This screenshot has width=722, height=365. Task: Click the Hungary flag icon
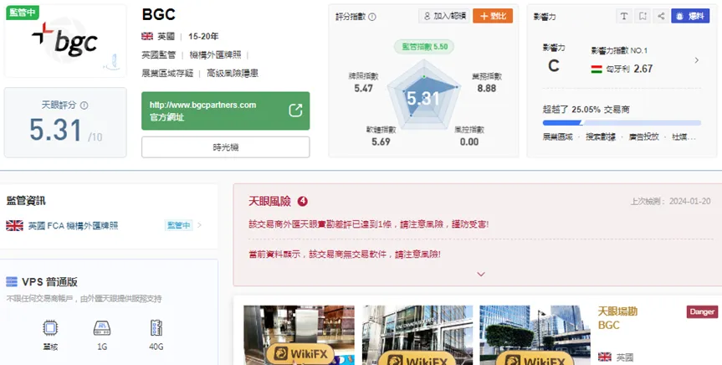(x=597, y=69)
